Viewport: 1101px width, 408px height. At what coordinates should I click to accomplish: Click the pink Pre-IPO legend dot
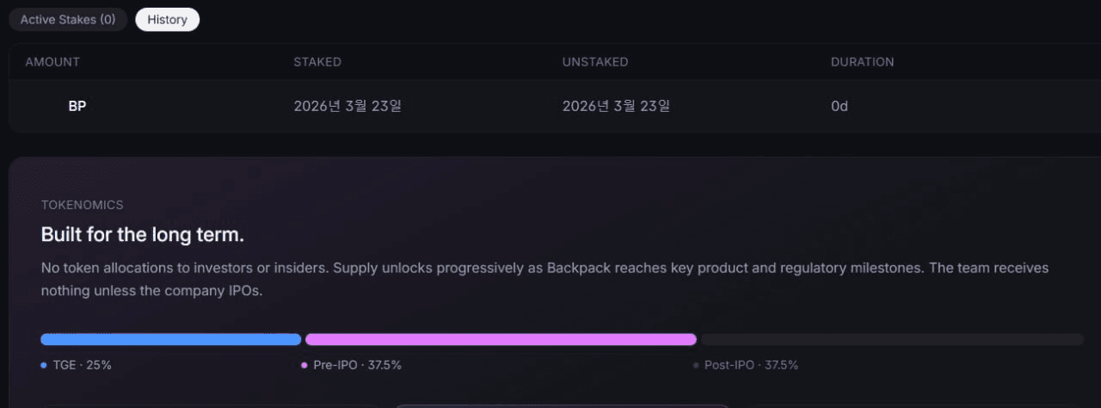point(304,365)
